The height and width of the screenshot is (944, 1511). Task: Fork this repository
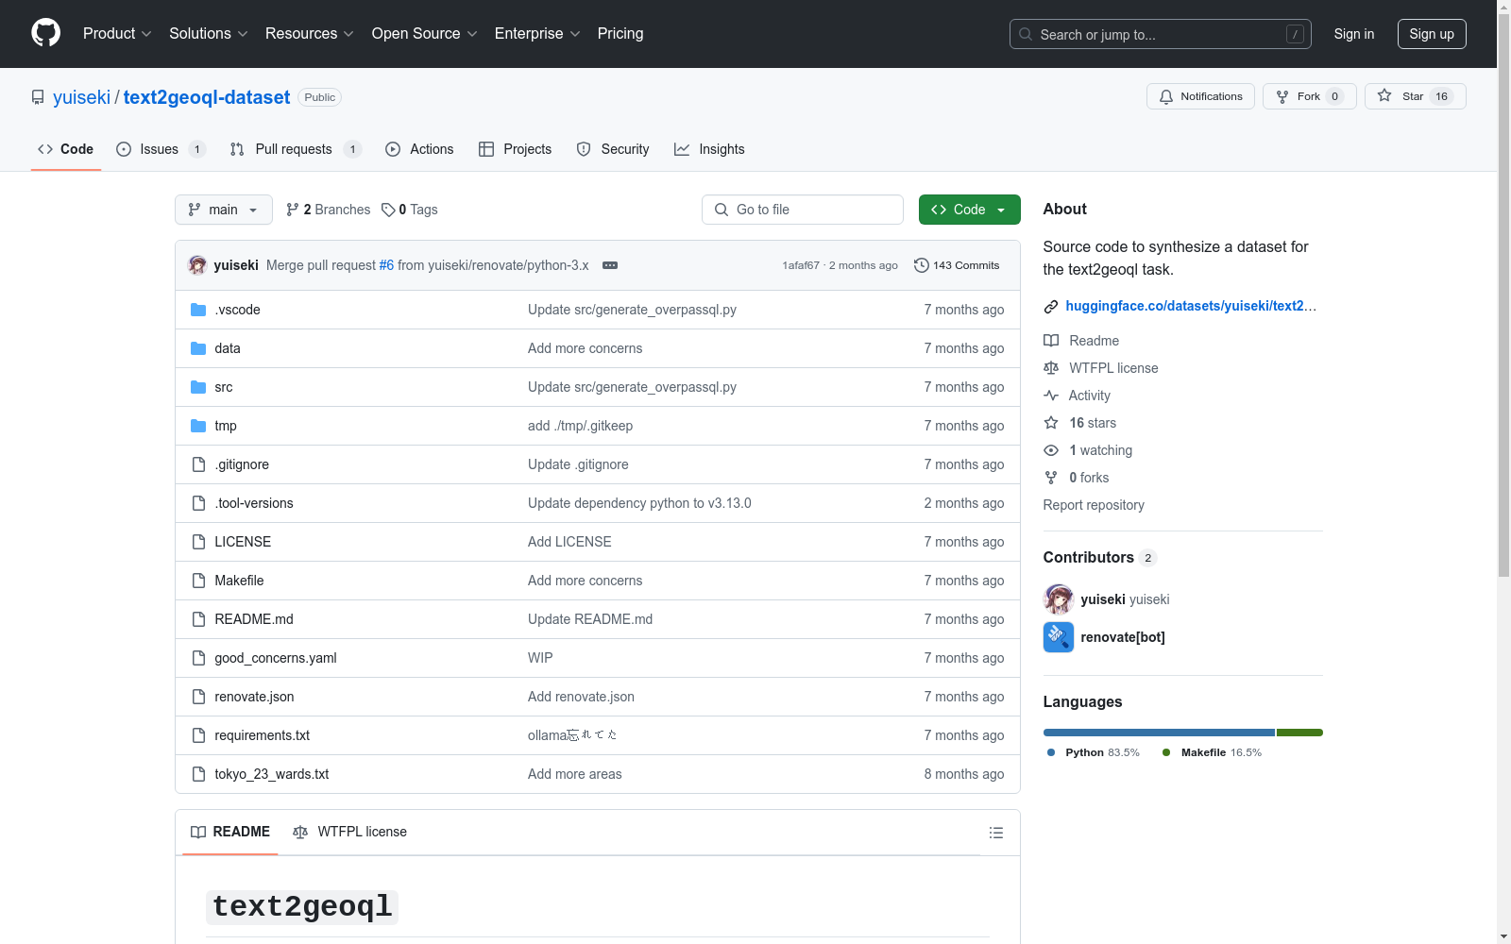click(1309, 96)
